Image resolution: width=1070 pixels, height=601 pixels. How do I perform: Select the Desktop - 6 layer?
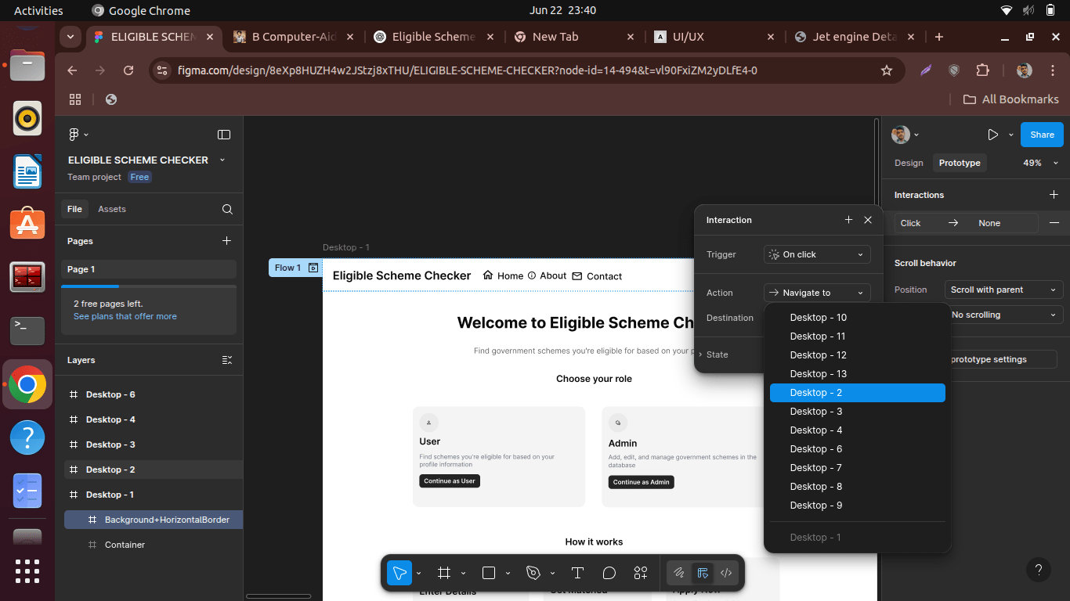click(x=110, y=394)
